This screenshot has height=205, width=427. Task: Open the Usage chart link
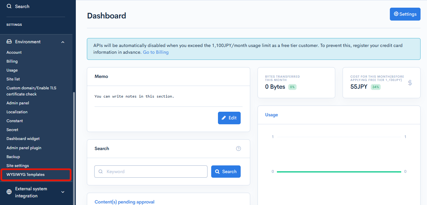click(271, 115)
